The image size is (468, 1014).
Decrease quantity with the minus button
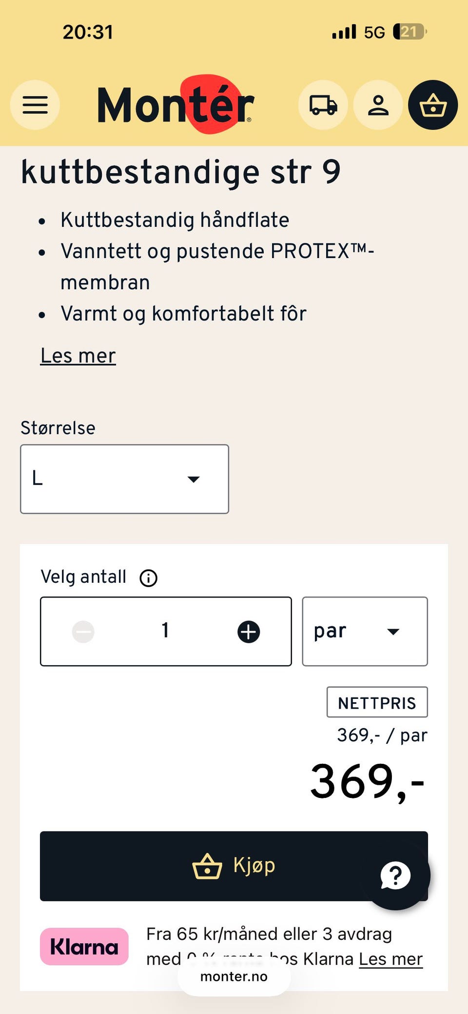[83, 631]
